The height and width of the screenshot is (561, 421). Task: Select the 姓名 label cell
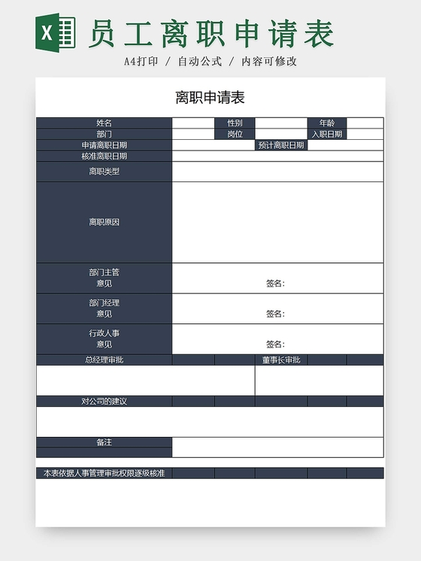click(104, 123)
